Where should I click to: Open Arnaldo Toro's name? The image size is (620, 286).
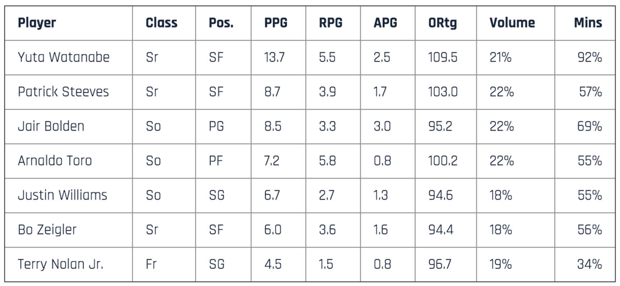tap(55, 161)
